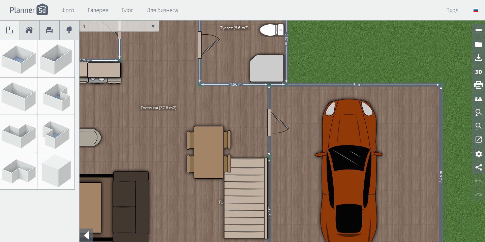This screenshot has width=485, height=242.
Task: Switch to the Галерея menu item
Action: coord(98,10)
